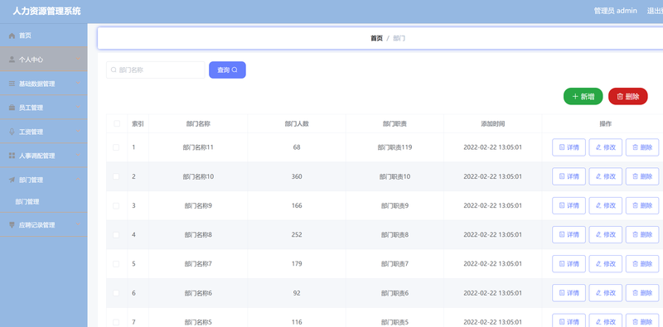The height and width of the screenshot is (327, 663).
Task: Click 修改 button in row 部门名称5
Action: 606,321
